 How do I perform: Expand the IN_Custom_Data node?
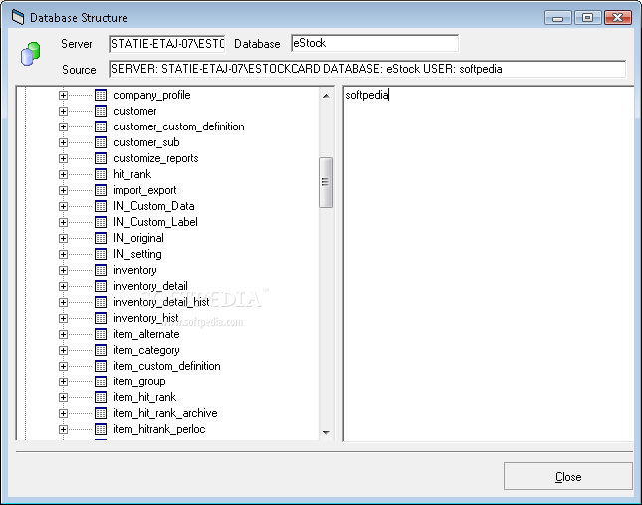click(x=63, y=206)
